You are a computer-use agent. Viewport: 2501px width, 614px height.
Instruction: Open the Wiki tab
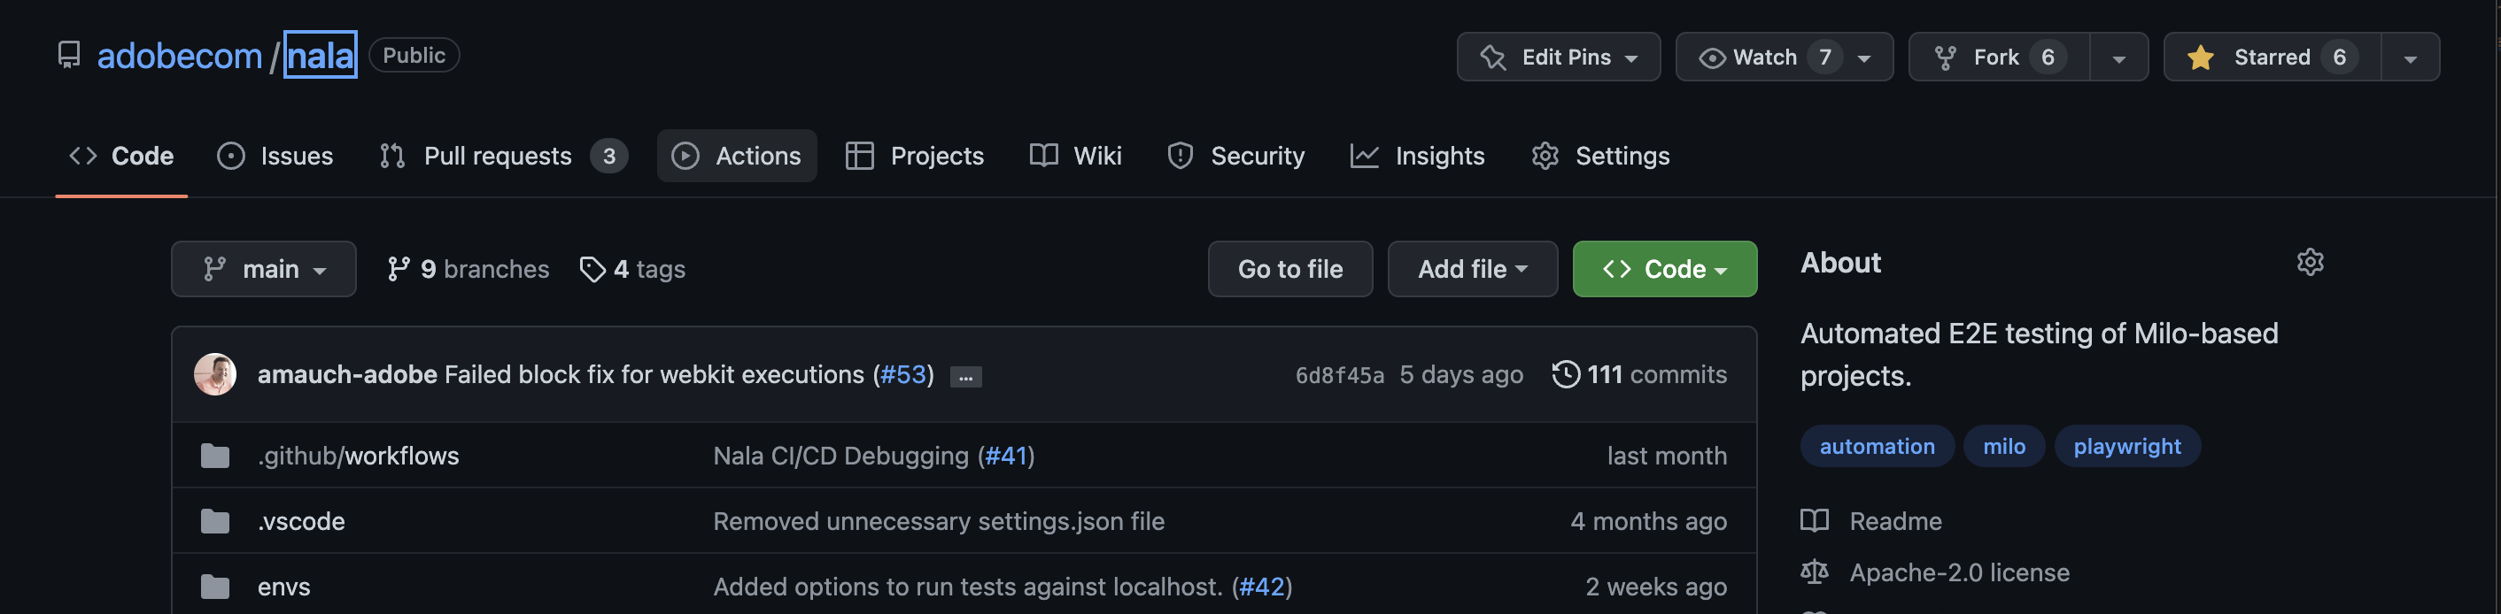pyautogui.click(x=1076, y=155)
